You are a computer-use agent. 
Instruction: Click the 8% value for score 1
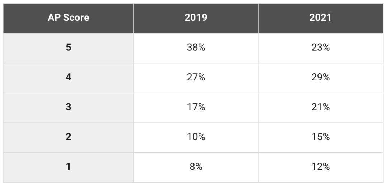point(196,167)
